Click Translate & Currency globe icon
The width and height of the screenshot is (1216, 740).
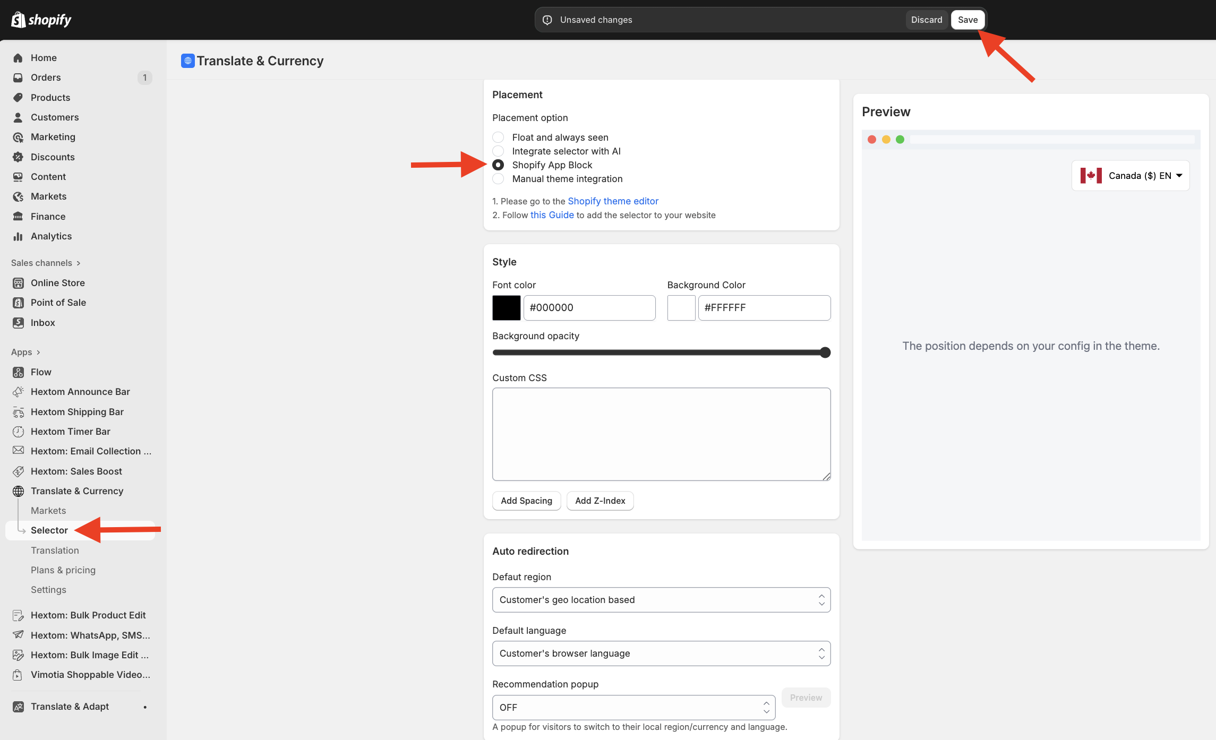[x=18, y=491]
